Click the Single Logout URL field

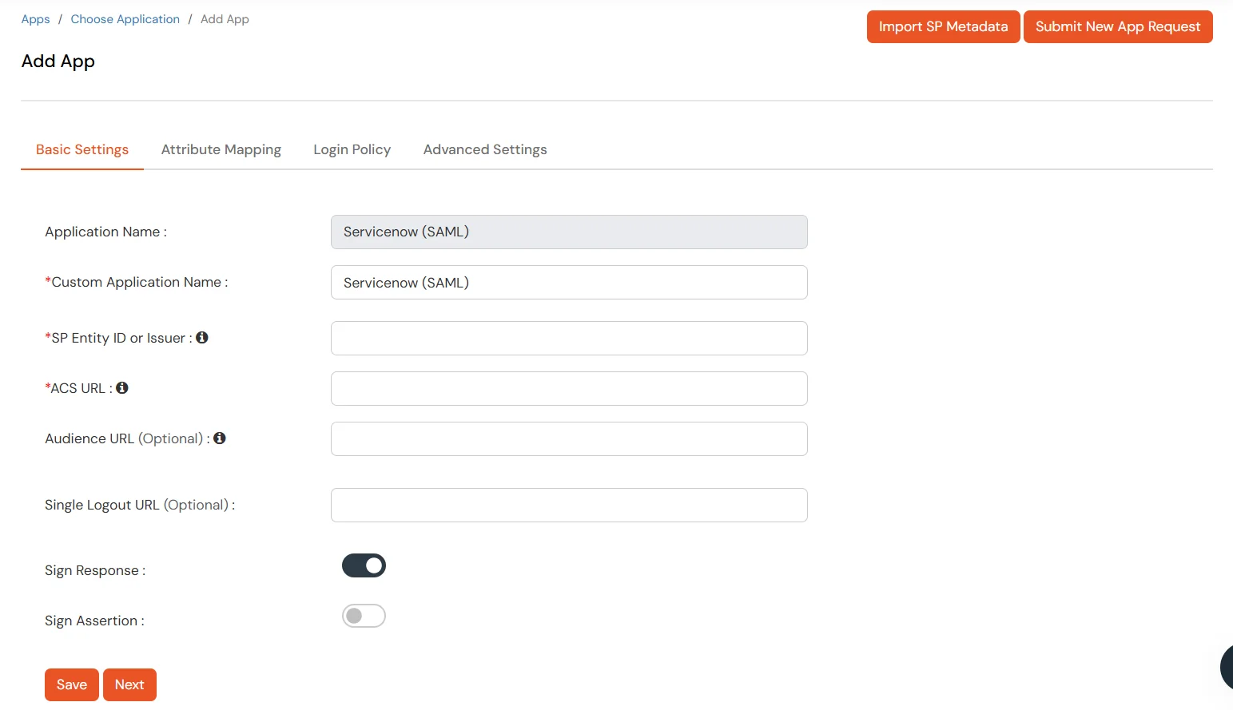(568, 505)
